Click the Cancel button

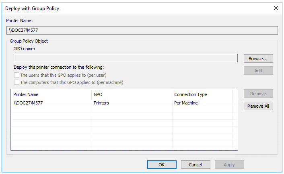(196, 165)
